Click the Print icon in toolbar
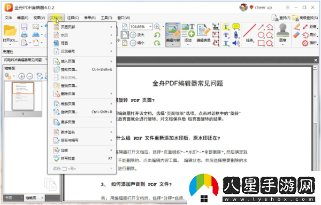Viewport: 321px width, 205px height. coord(24,35)
